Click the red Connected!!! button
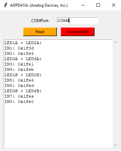121x151 pixels. [77, 32]
